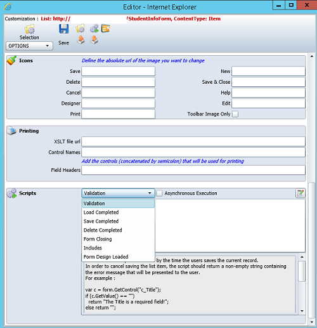
Task: Click the Field Headers input field
Action: [193, 170]
